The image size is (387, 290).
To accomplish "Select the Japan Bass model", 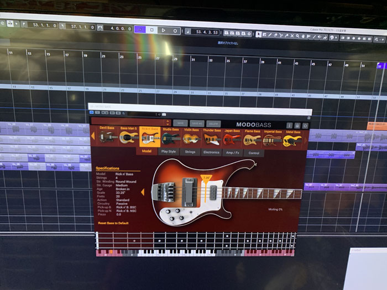I will pos(232,139).
